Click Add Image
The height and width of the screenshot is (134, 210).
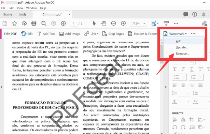[x=70, y=34]
